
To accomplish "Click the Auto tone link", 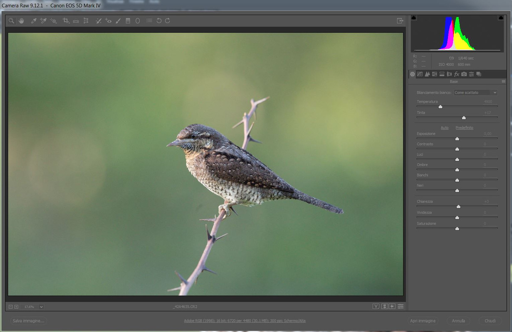I will [x=445, y=128].
